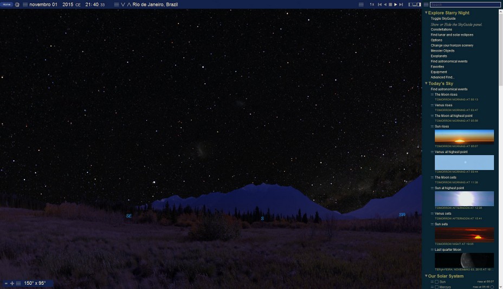
Task: Click the Home button in top bar
Action: (x=7, y=4)
